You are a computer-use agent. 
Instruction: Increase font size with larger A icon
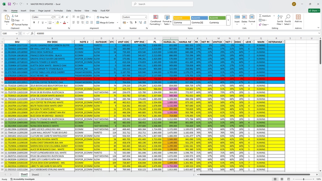[63, 17]
